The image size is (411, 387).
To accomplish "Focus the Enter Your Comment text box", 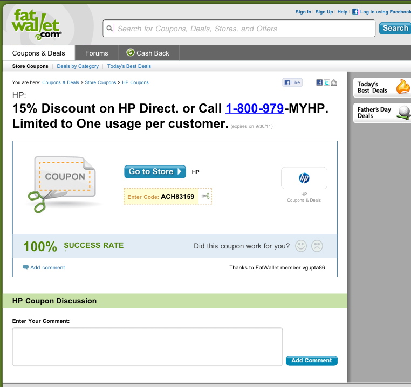I will pos(147,347).
